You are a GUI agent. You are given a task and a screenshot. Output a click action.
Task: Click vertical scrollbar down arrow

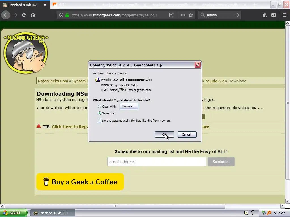pyautogui.click(x=287, y=201)
